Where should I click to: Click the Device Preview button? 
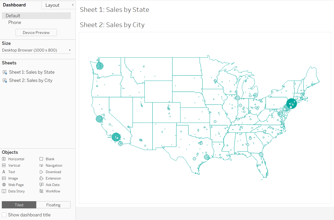coord(36,33)
